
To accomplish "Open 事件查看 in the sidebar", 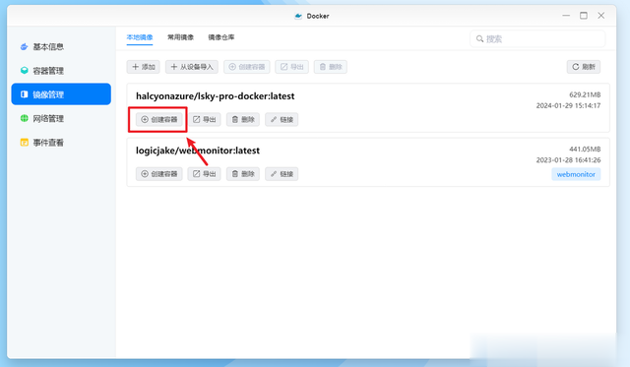I will point(61,143).
